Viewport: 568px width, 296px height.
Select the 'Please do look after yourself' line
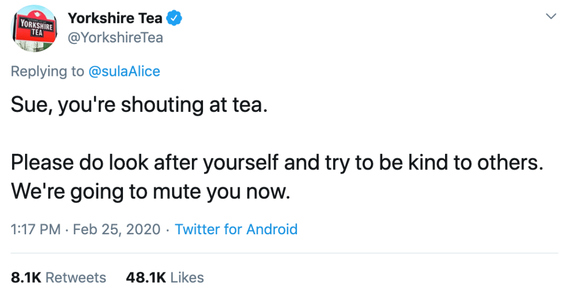275,163
